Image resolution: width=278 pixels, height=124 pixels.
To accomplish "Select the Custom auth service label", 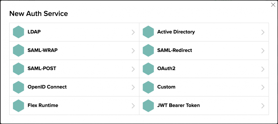I will (166, 87).
